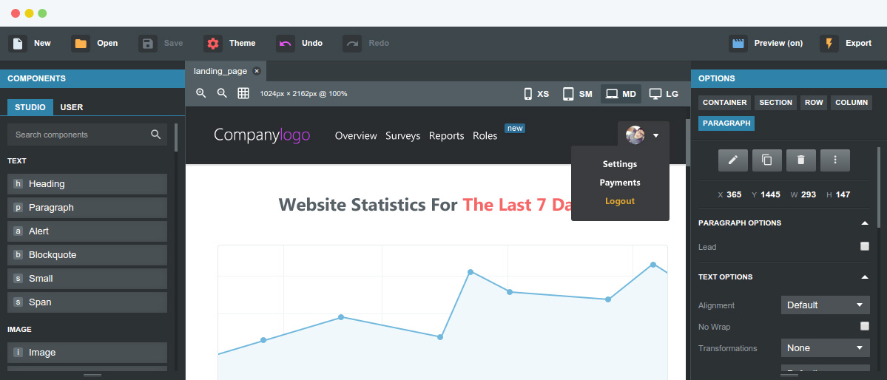Click the Search components field
Image resolution: width=887 pixels, height=380 pixels.
(87, 135)
